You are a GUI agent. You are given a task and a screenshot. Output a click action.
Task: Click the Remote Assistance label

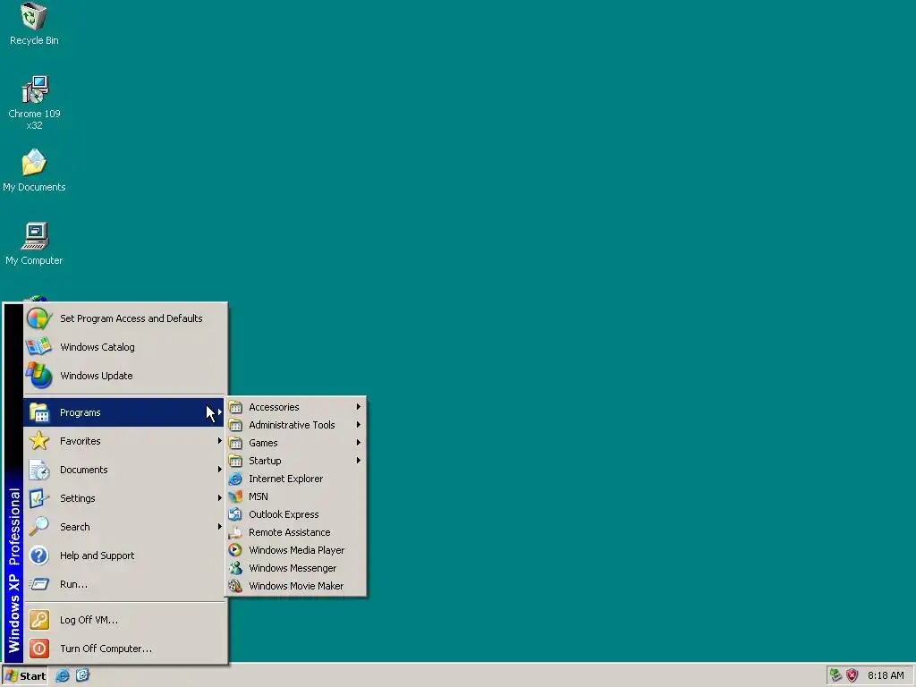coord(290,532)
